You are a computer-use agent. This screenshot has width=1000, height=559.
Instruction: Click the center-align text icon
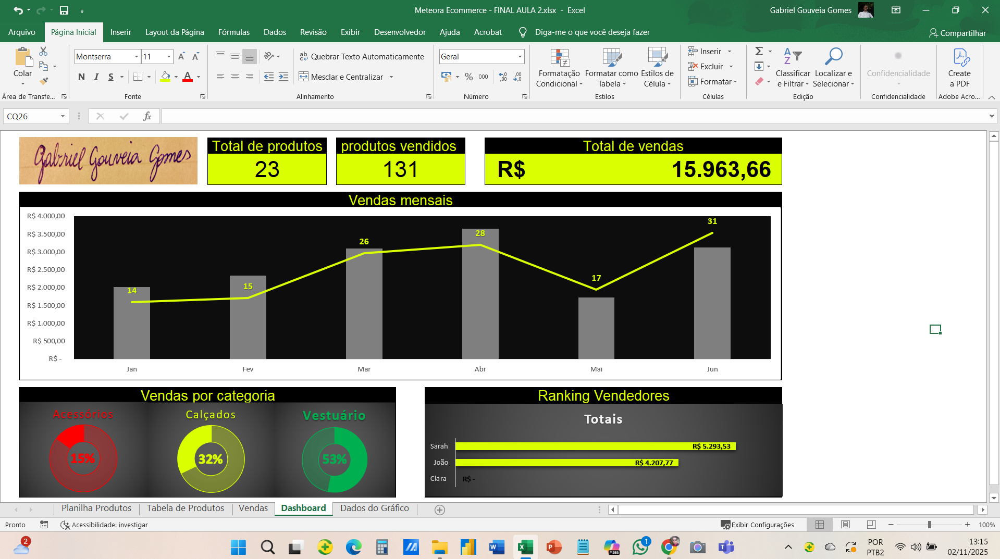coord(235,77)
